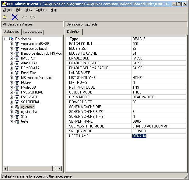Click the Undo arrow toolbar icon
This screenshot has width=189, height=180.
point(24,17)
